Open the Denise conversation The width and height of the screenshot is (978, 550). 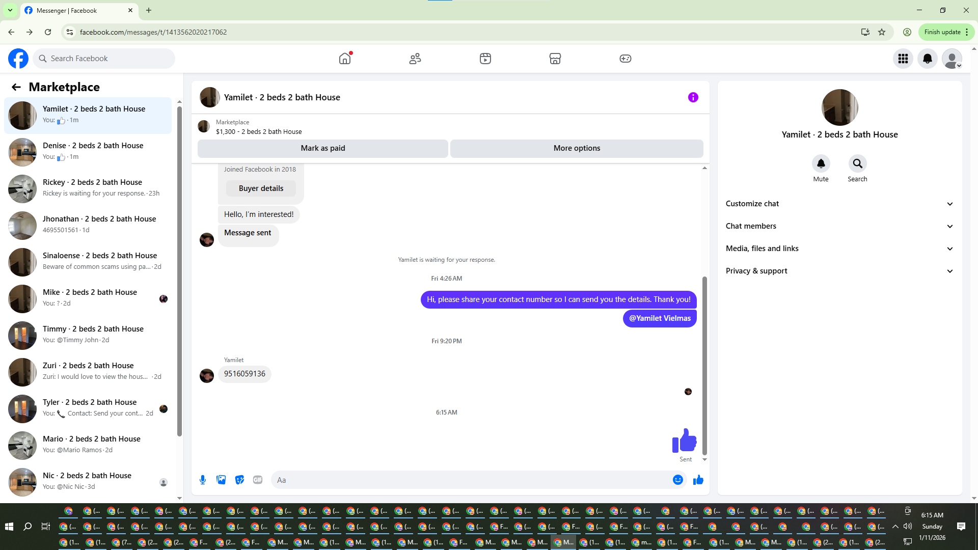coord(88,152)
